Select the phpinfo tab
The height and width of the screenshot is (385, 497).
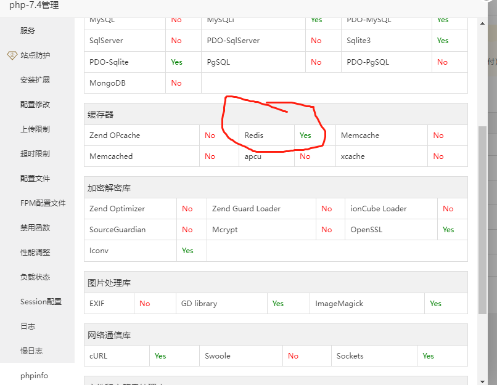(34, 376)
